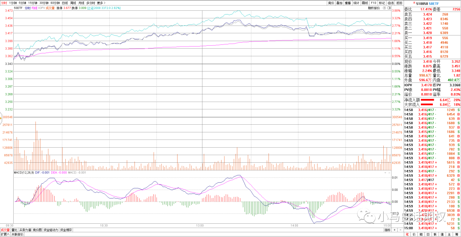Click the button between 叠加 and 统计
Screen dimensions: 461x237
(x=348, y=3)
